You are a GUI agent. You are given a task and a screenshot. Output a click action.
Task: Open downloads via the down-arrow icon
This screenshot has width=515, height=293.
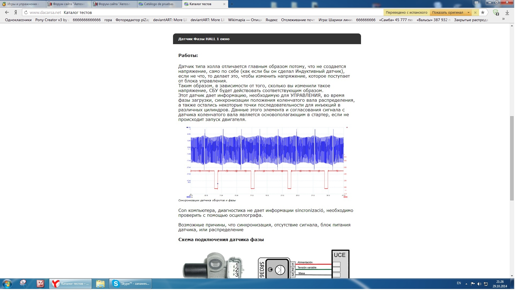(507, 13)
